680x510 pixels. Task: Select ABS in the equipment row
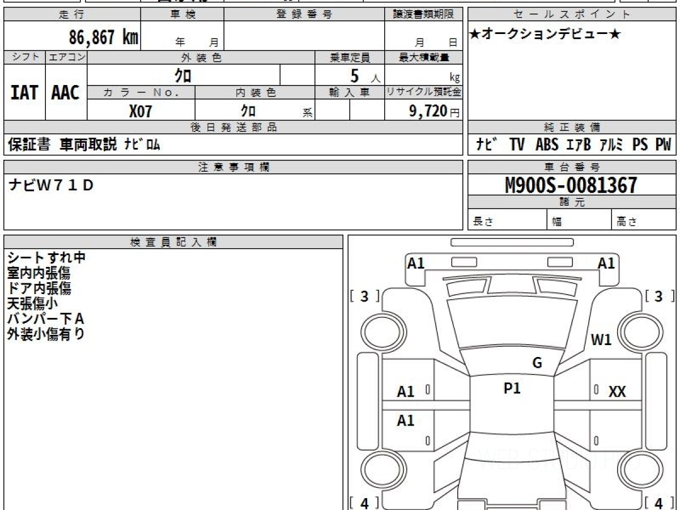pos(547,144)
